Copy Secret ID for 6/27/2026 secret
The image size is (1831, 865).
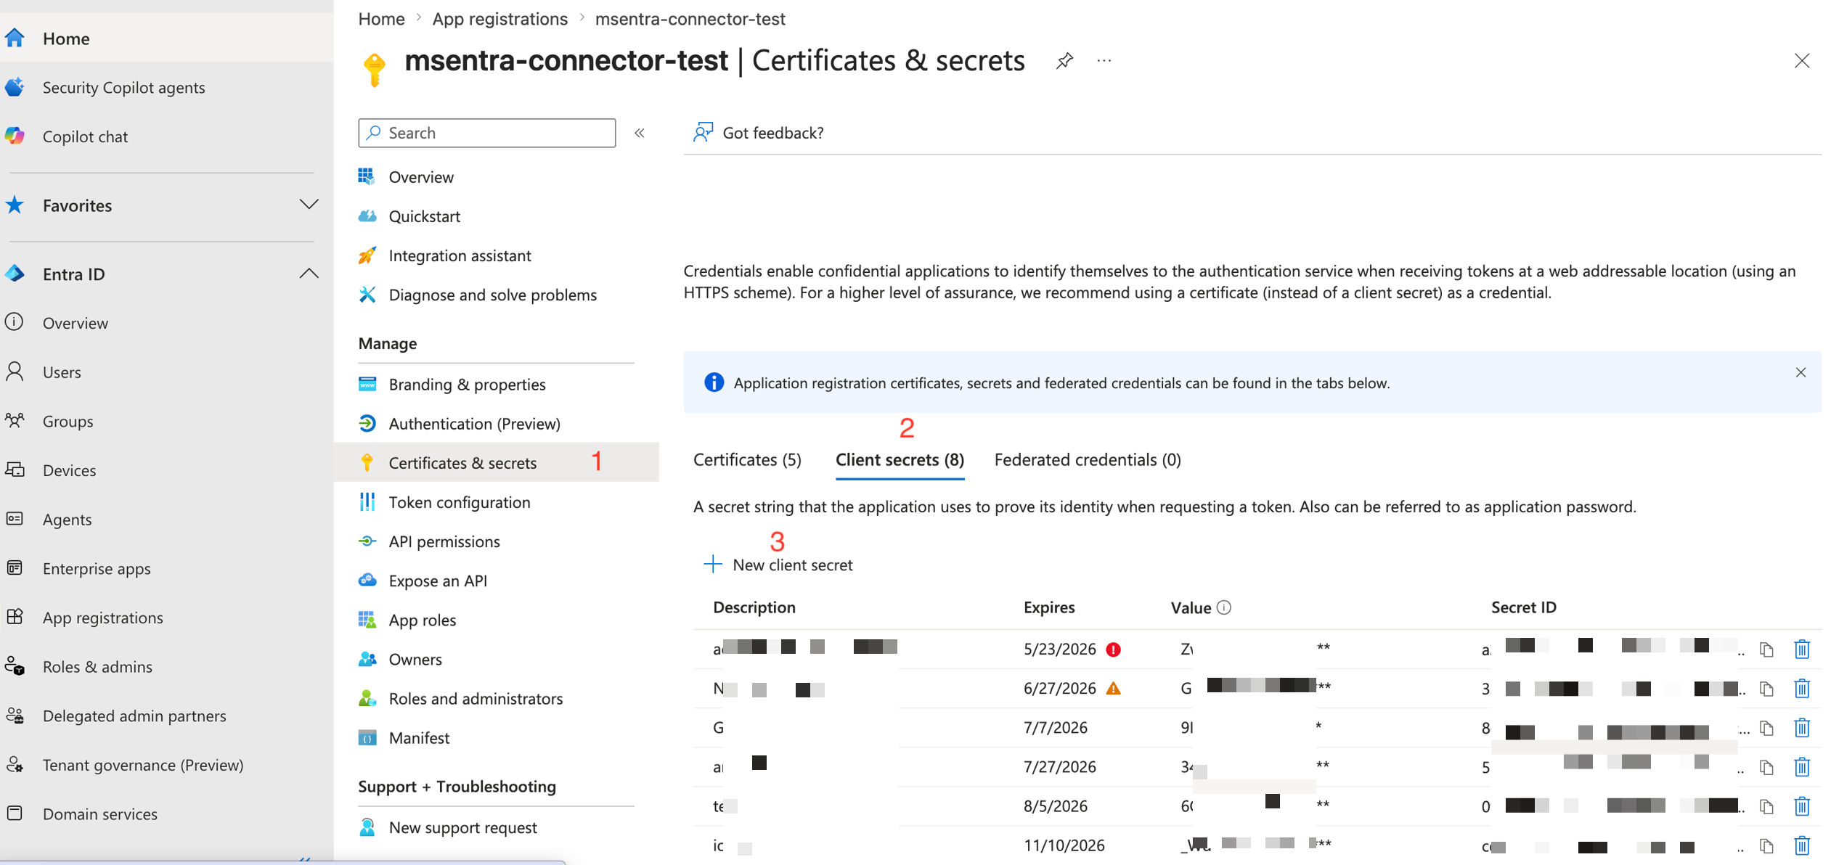(1766, 689)
